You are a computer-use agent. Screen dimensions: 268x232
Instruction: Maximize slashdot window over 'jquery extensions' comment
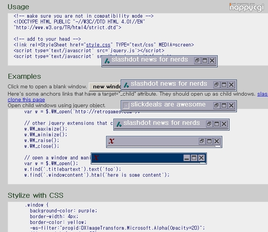[x=216, y=124]
